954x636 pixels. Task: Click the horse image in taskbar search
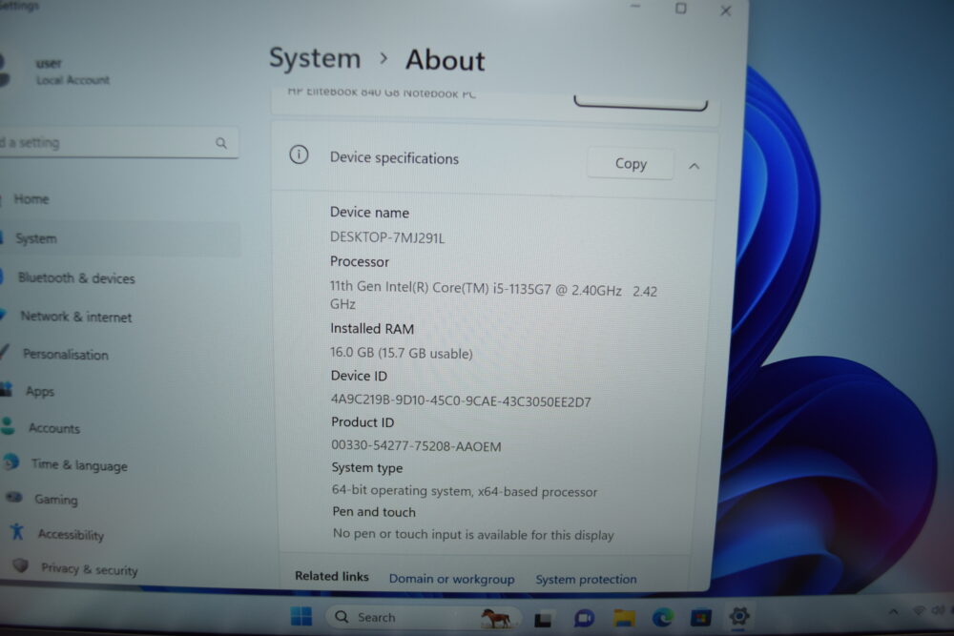[x=496, y=619]
